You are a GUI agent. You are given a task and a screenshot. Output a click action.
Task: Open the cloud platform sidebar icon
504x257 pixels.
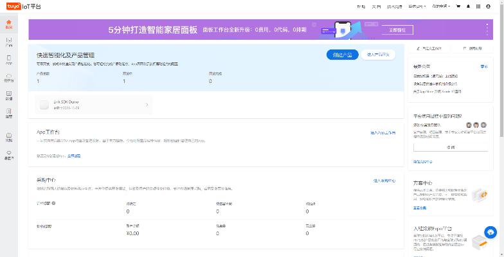[x=8, y=79]
